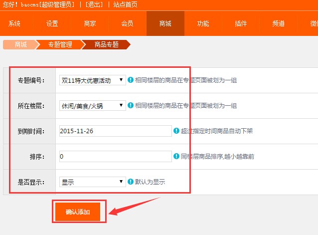This screenshot has width=318, height=235.
Task: Click info icon beside 专题编号 dropdown
Action: (x=131, y=80)
